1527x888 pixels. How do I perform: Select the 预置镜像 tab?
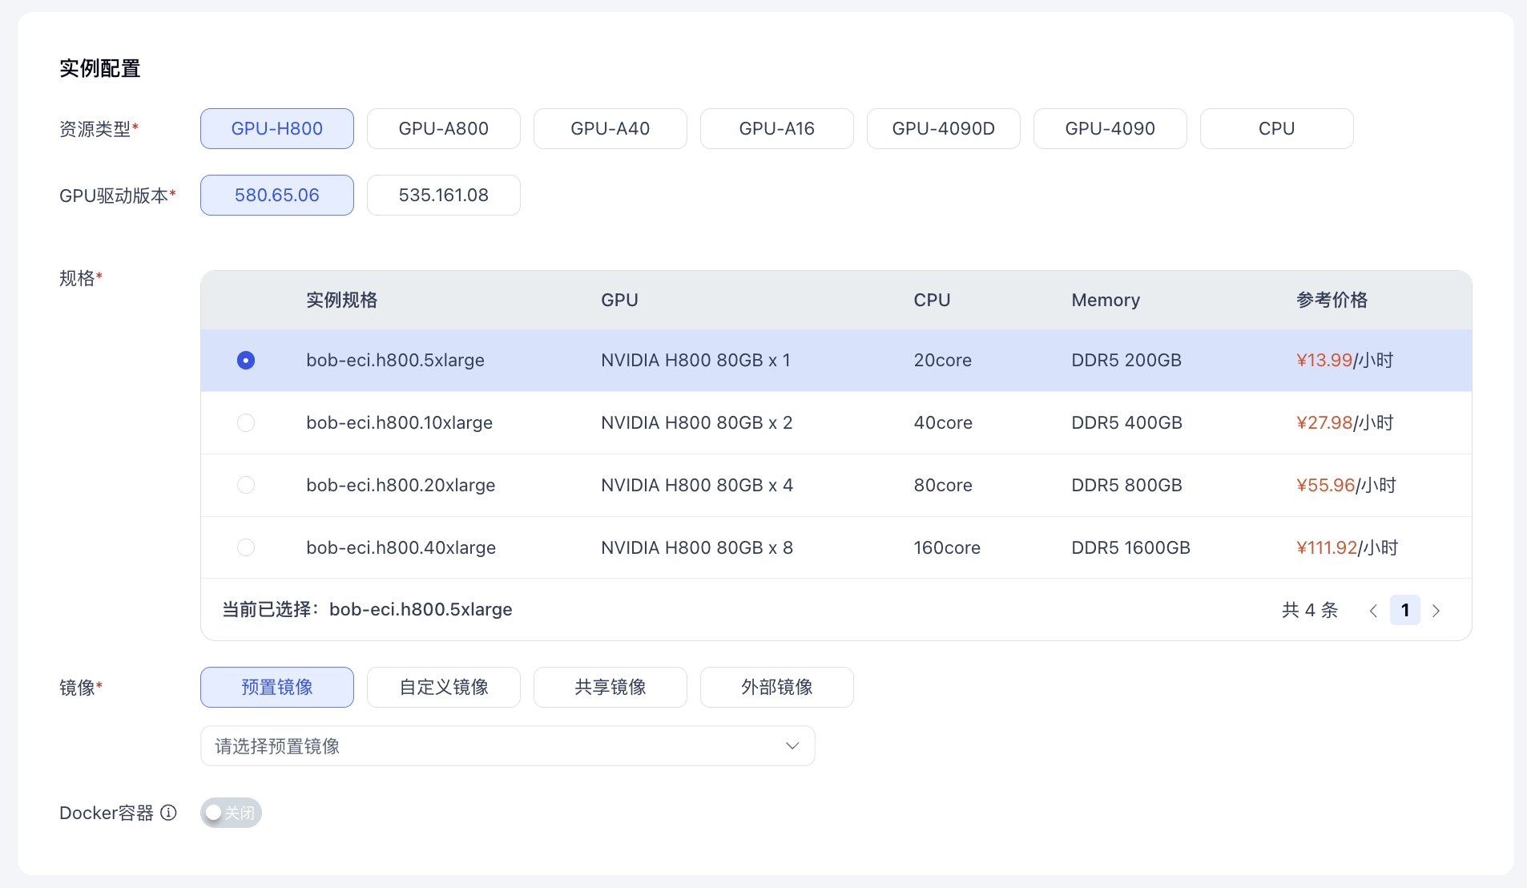[x=277, y=688]
